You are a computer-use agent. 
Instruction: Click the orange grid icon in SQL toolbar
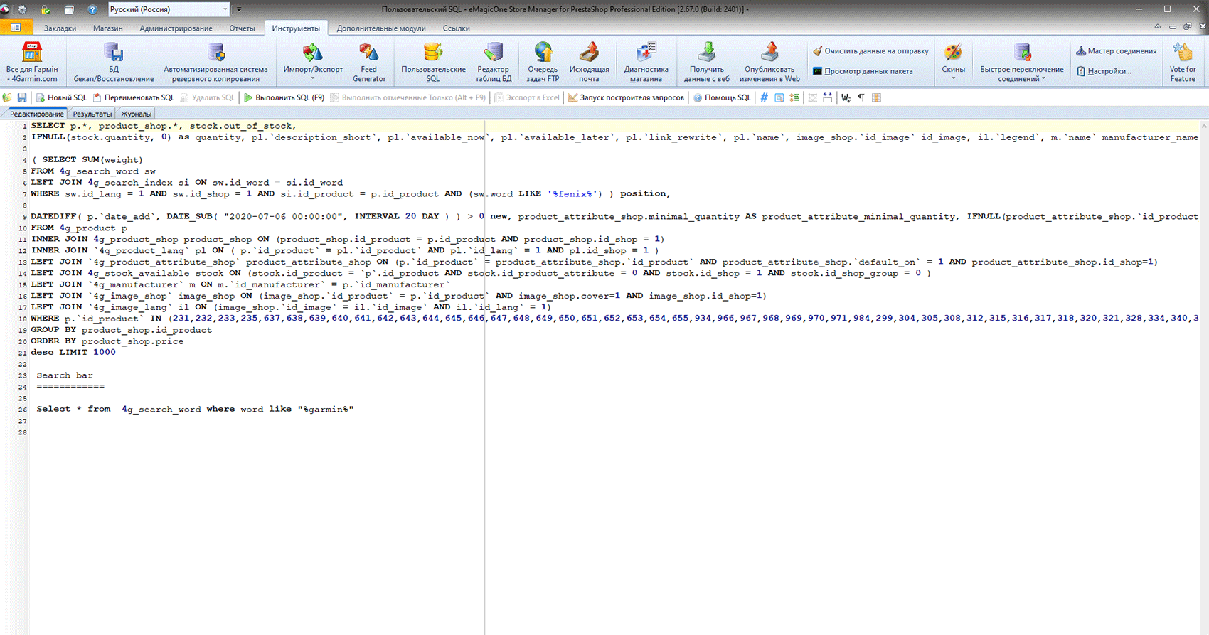click(x=876, y=97)
